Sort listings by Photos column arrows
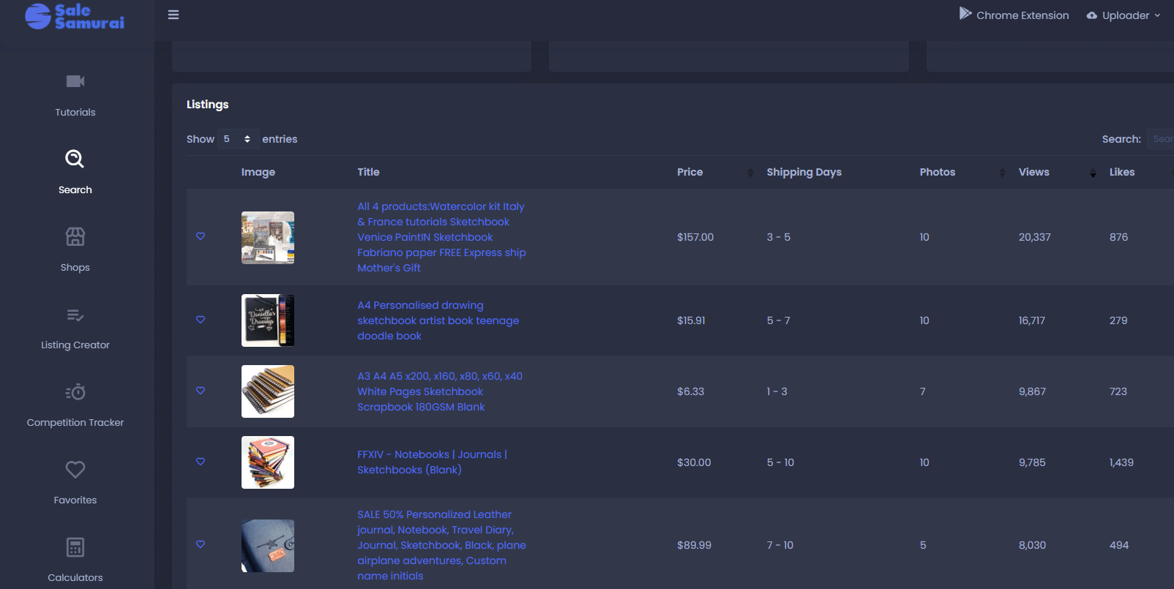Image resolution: width=1174 pixels, height=589 pixels. [1002, 173]
